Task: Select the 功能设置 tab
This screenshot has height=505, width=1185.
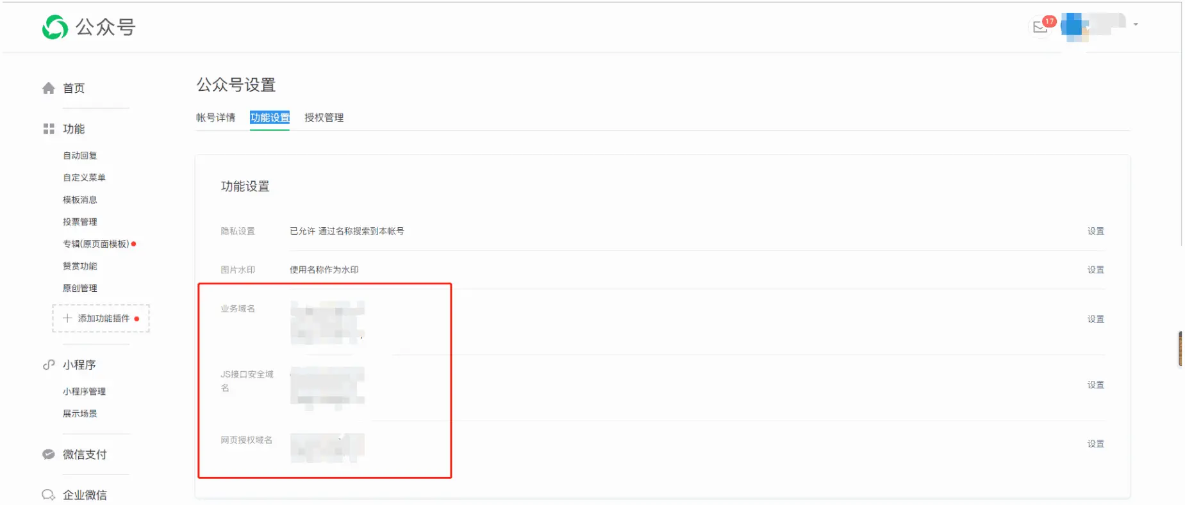Action: [270, 118]
